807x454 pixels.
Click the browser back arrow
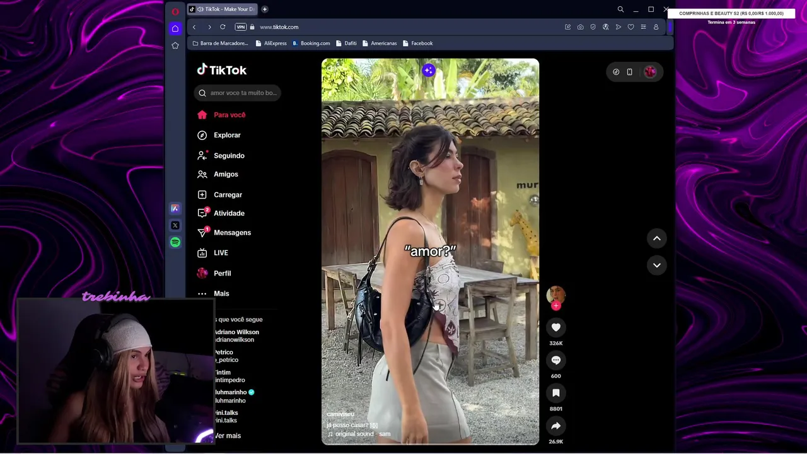[x=194, y=27]
